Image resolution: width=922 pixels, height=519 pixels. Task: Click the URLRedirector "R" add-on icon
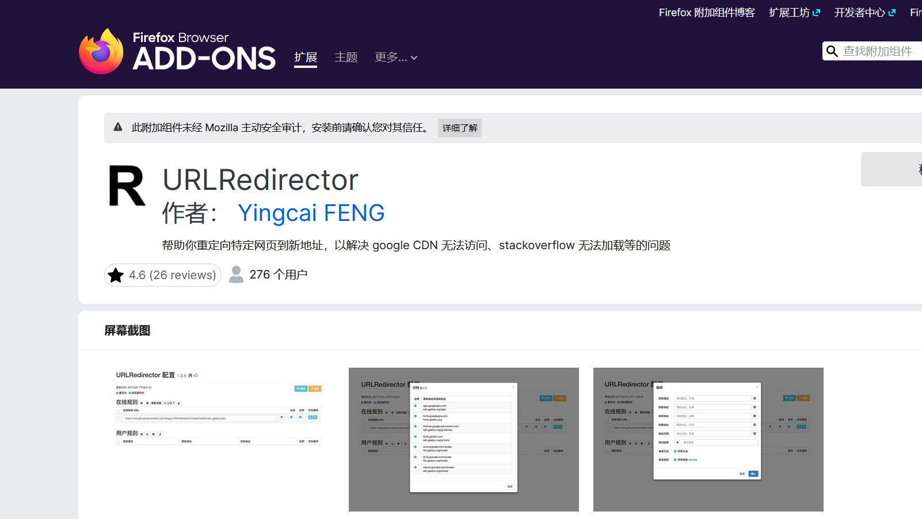point(127,186)
